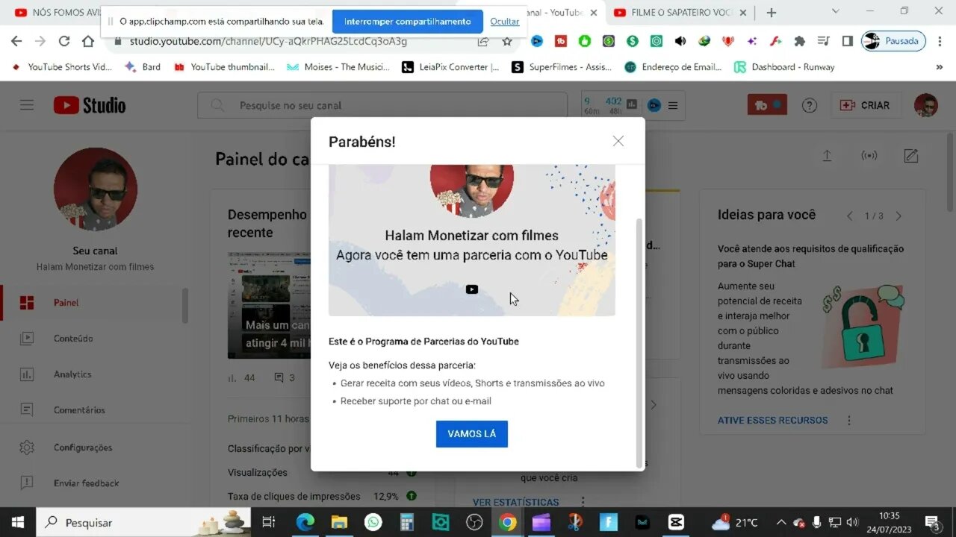Open CapCut from the taskbar
The image size is (956, 537).
click(676, 522)
